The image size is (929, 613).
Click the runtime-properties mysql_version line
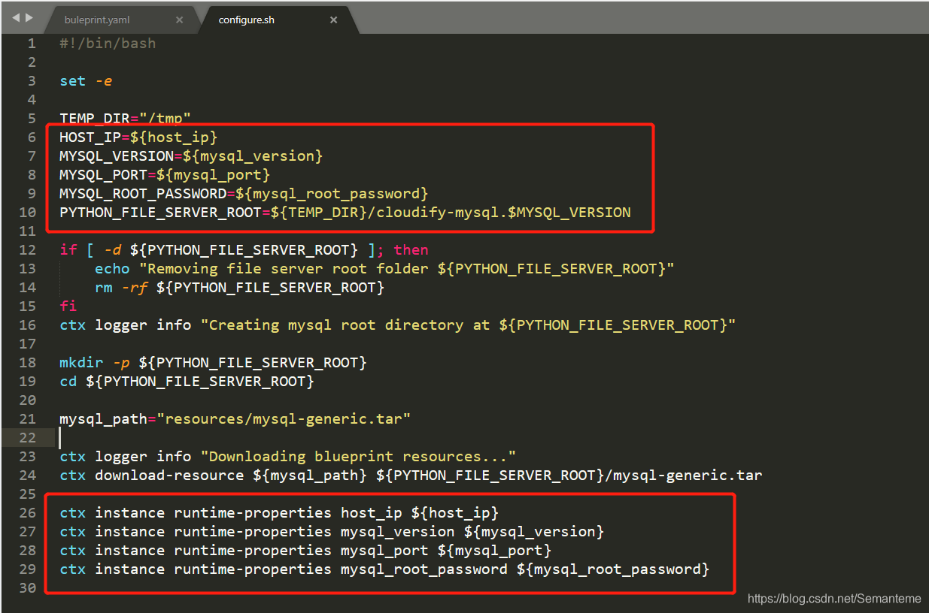332,532
